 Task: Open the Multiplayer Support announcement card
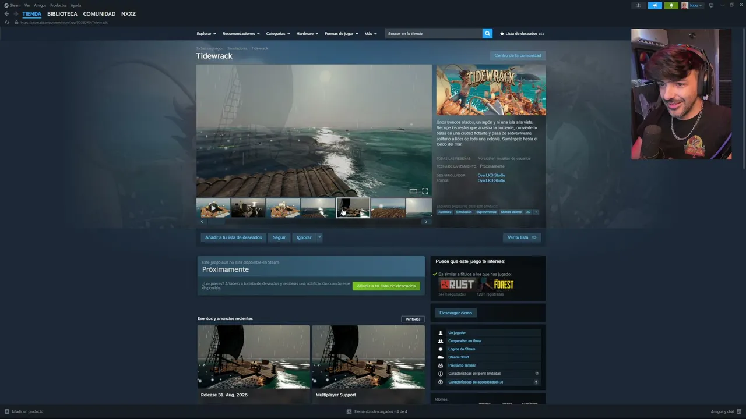[368, 364]
